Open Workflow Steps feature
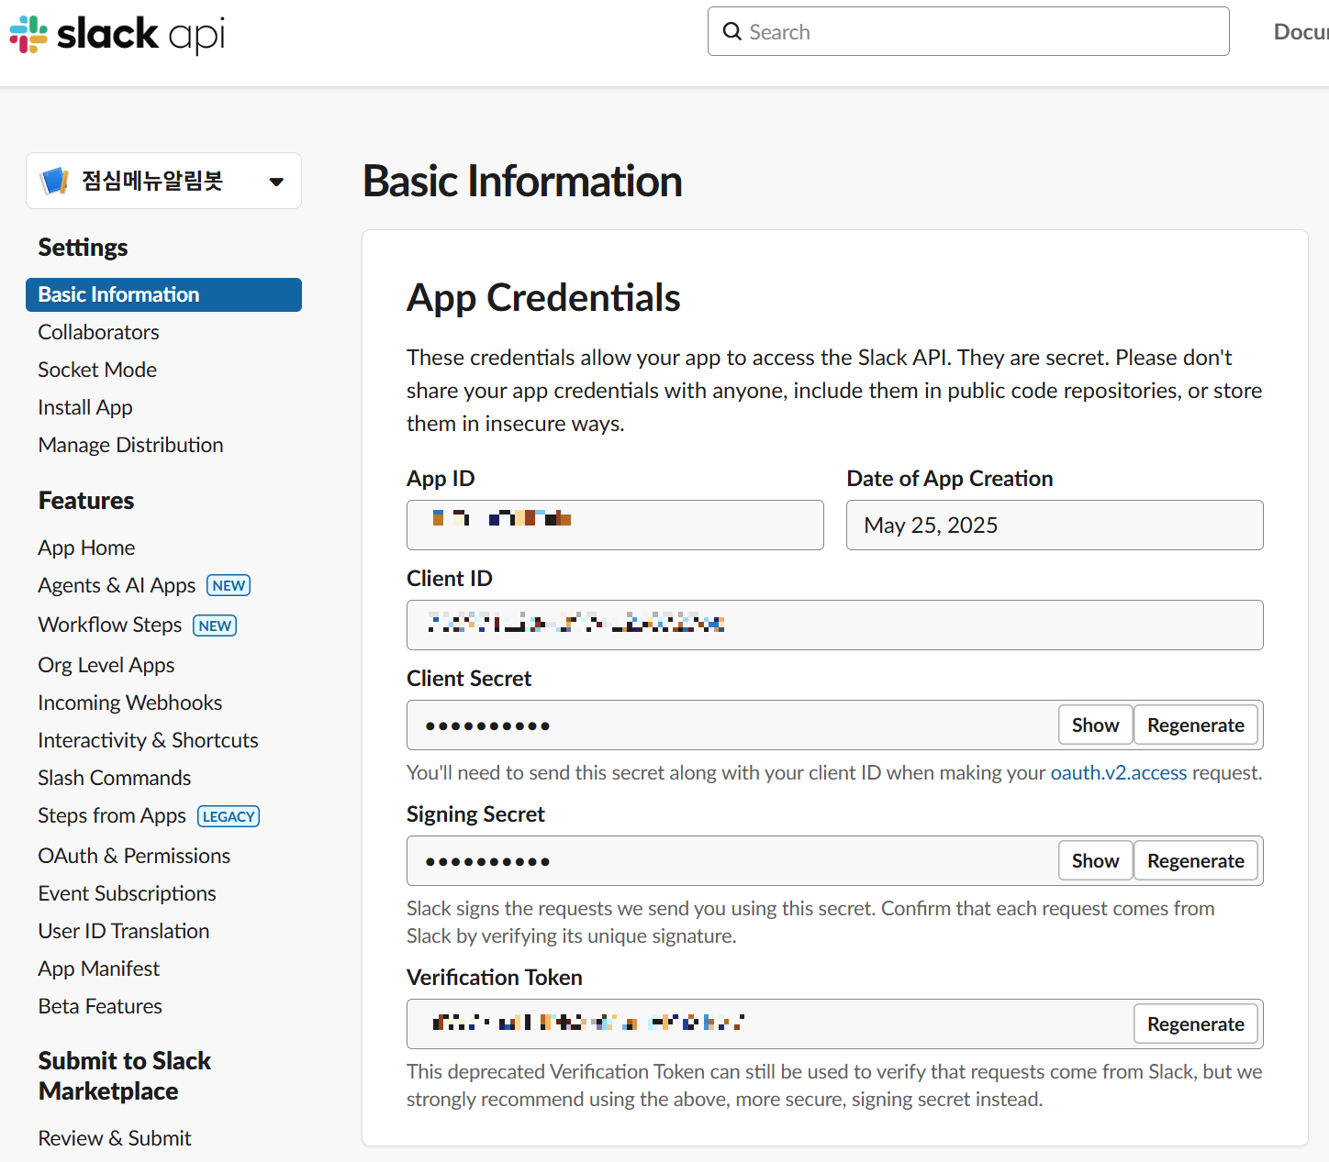This screenshot has width=1329, height=1162. pyautogui.click(x=110, y=625)
